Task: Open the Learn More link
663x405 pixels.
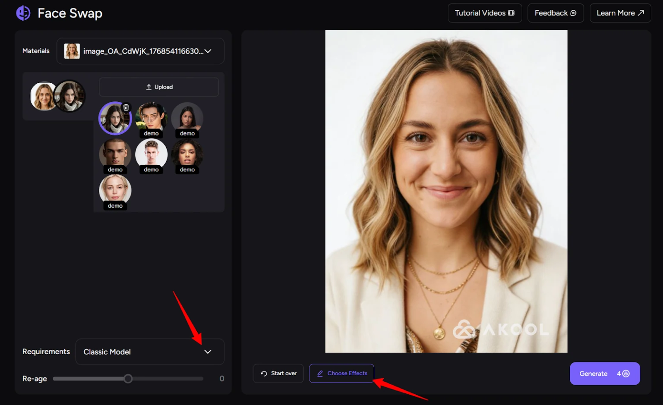Action: 620,13
